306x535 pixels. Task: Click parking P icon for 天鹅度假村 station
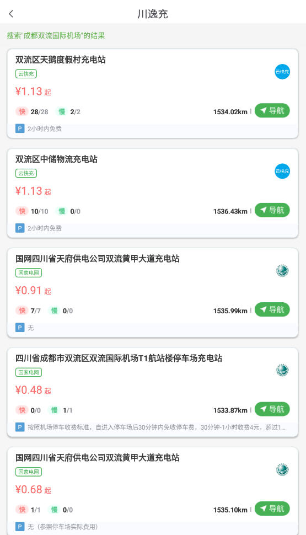pyautogui.click(x=20, y=129)
